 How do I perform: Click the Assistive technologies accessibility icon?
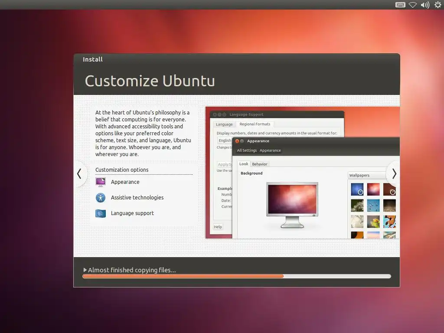101,198
